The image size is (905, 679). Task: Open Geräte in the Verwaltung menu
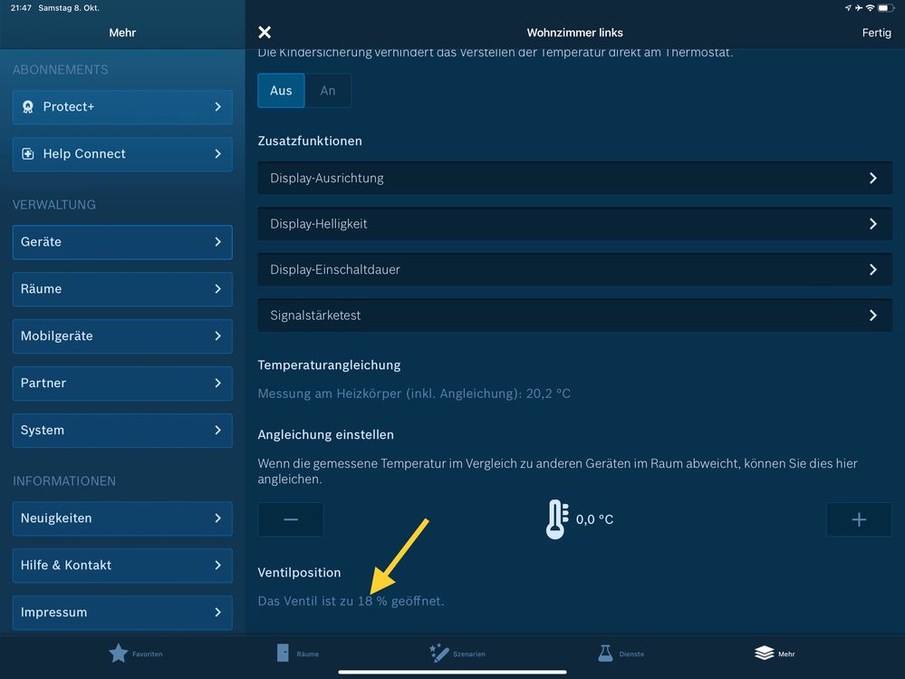[x=122, y=242]
